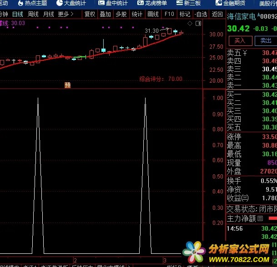
Task: Click the 最低 low price row
Action: coord(252,154)
